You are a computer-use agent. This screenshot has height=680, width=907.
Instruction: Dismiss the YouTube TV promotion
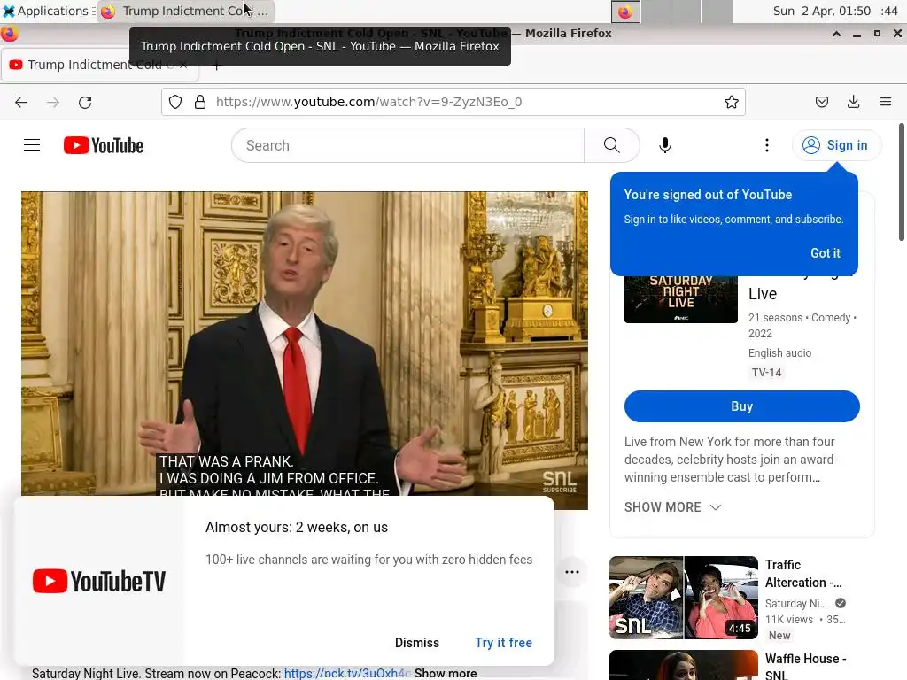click(417, 643)
